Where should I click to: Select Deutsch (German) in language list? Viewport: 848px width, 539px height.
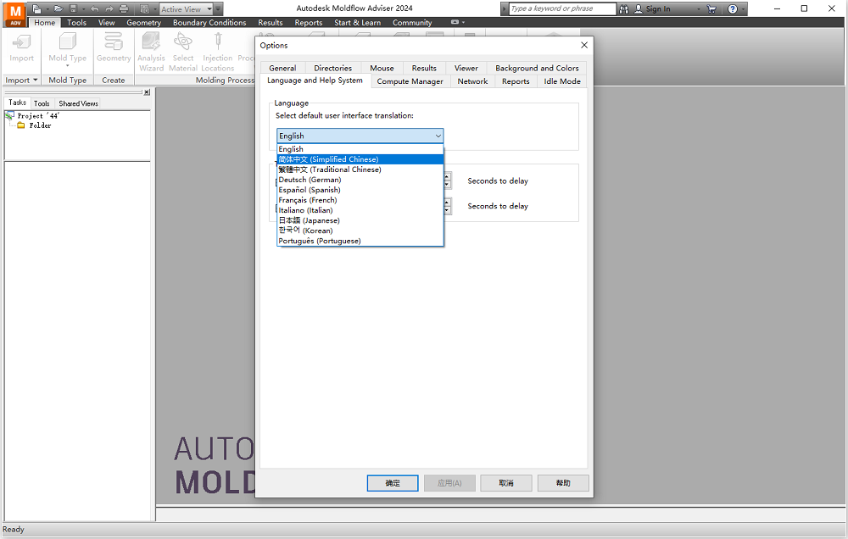tap(360, 180)
